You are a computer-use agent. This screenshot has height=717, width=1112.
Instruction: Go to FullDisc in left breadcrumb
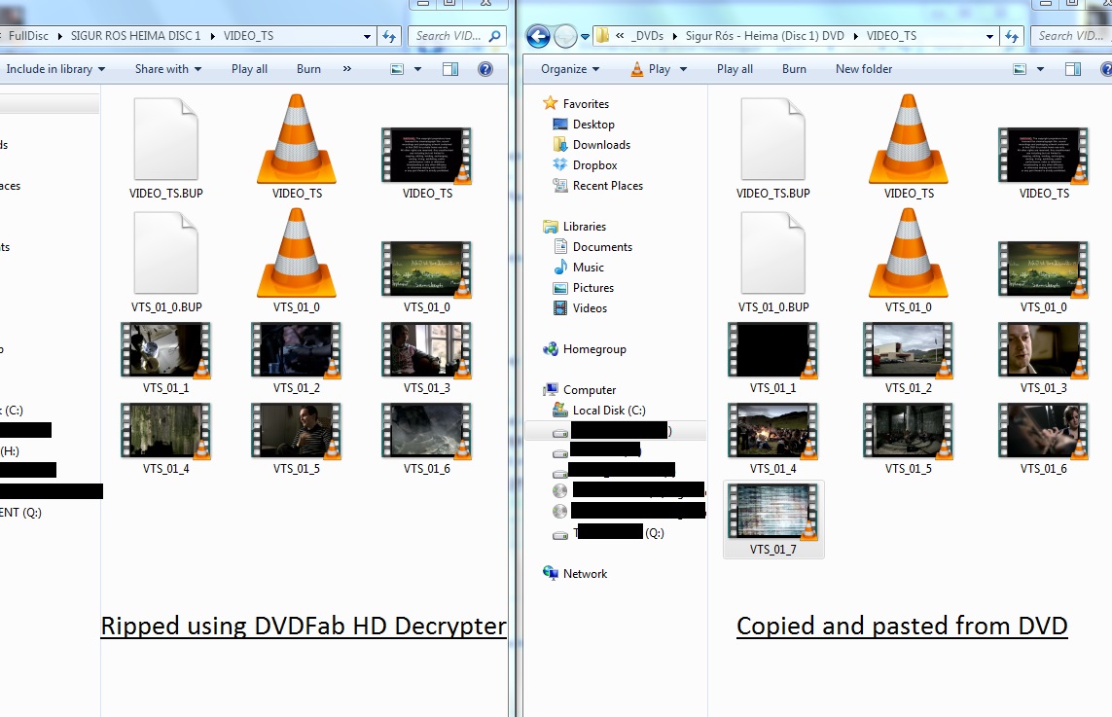pyautogui.click(x=28, y=35)
